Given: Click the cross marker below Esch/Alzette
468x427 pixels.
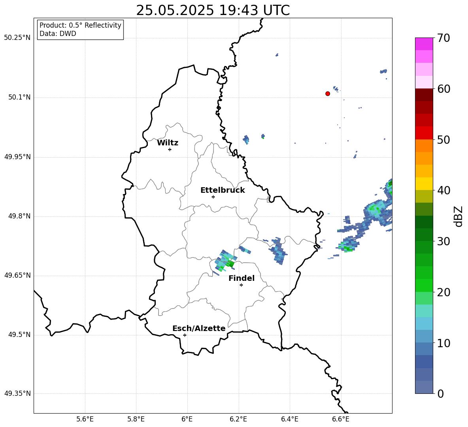Looking at the screenshot, I should [185, 335].
